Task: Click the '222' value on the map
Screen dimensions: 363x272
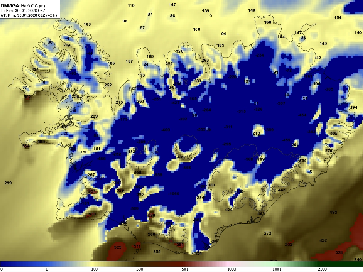Action: (108, 85)
